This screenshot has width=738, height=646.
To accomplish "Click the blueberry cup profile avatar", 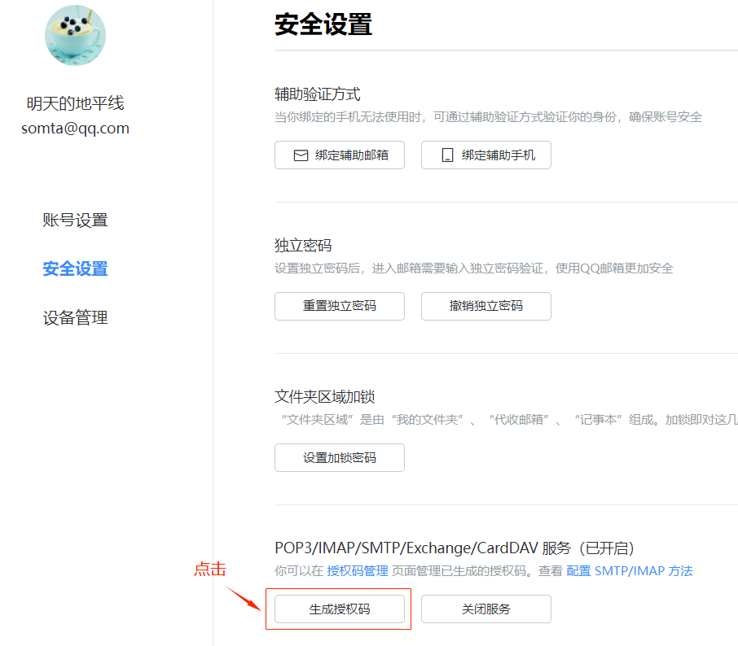I will (x=75, y=34).
